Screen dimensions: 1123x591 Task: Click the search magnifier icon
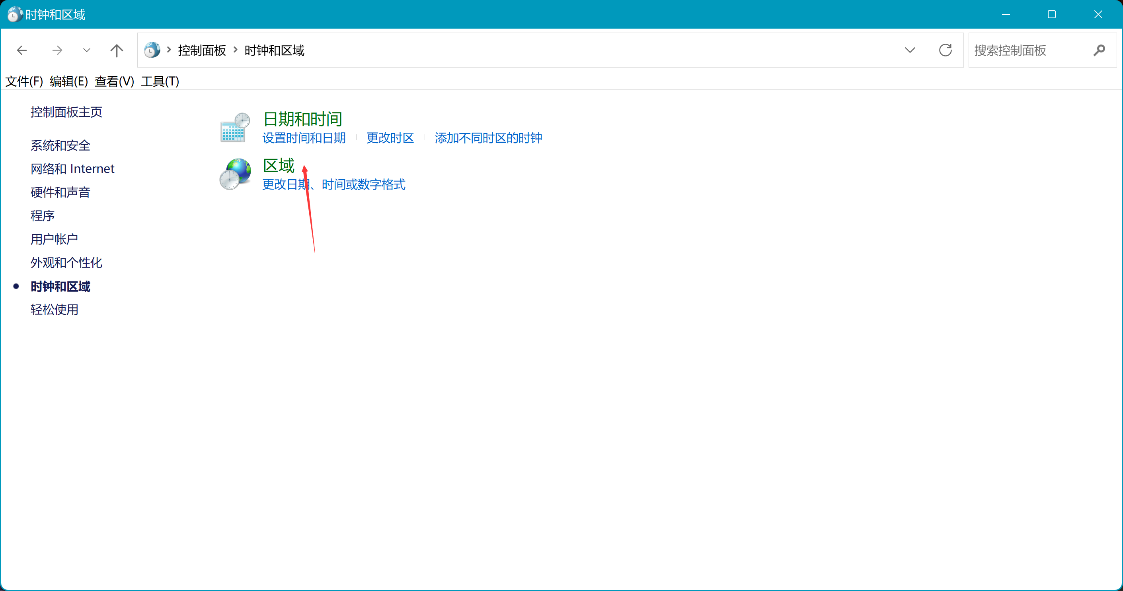tap(1099, 50)
